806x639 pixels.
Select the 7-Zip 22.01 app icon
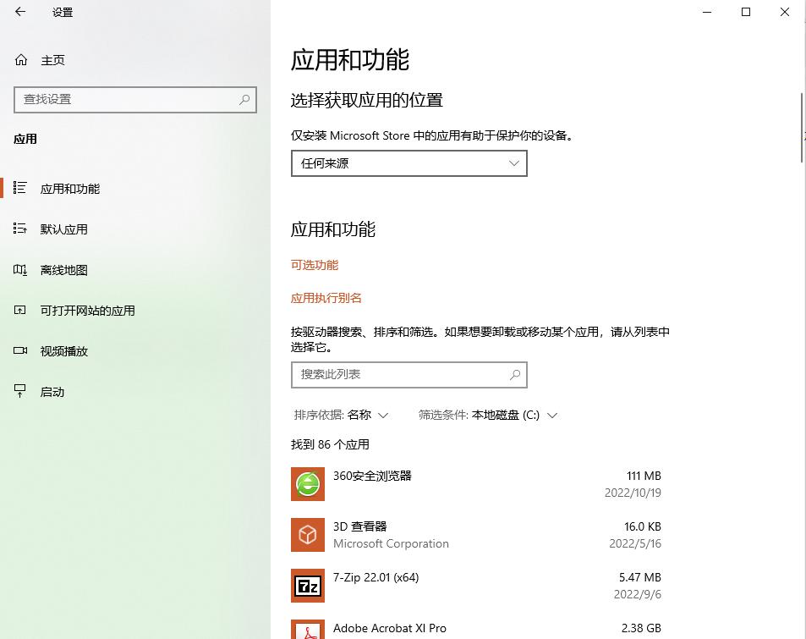coord(307,585)
